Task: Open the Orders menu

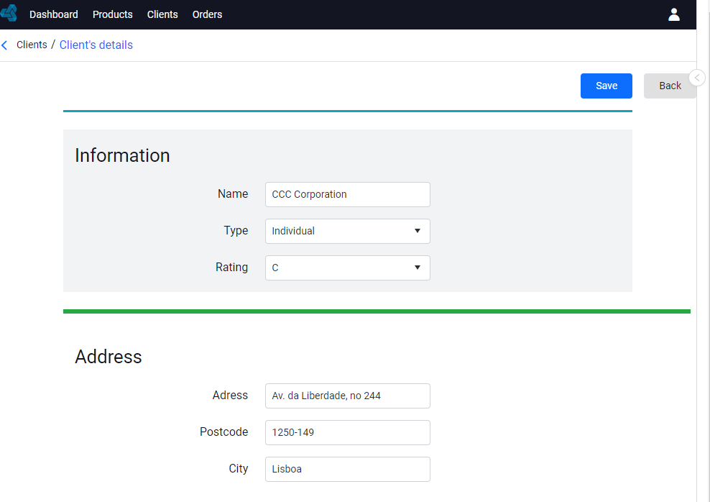Action: (x=207, y=14)
